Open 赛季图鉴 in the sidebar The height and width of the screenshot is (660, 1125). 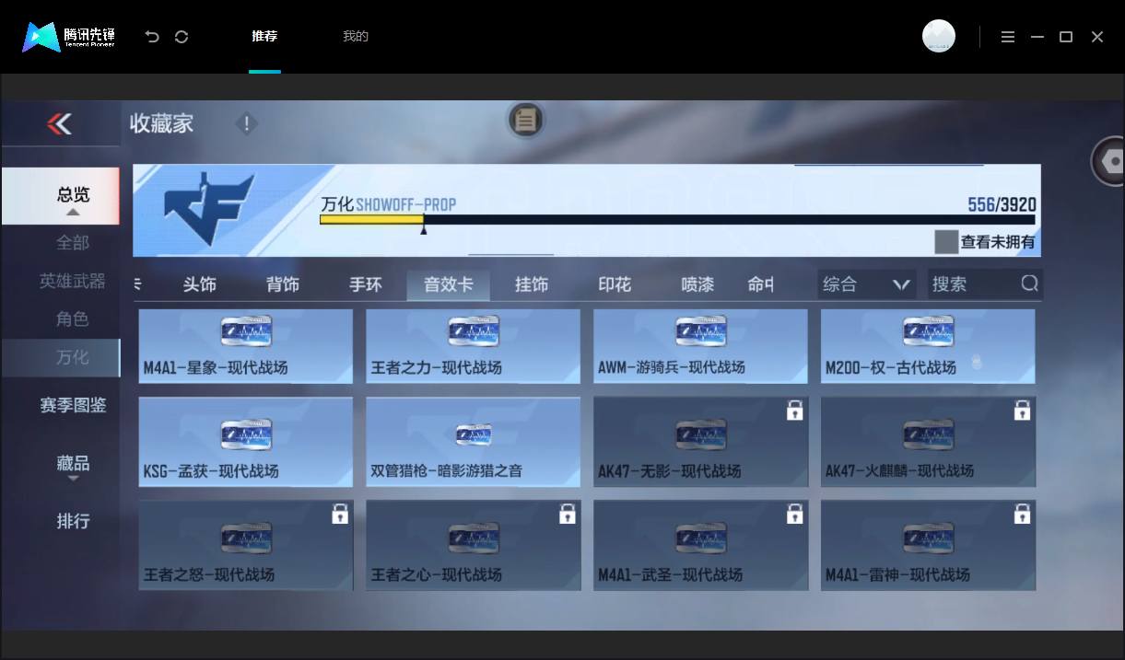tap(73, 405)
